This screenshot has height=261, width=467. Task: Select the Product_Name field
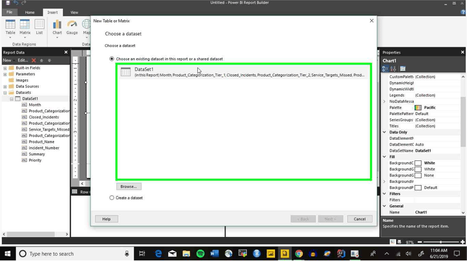pos(42,141)
